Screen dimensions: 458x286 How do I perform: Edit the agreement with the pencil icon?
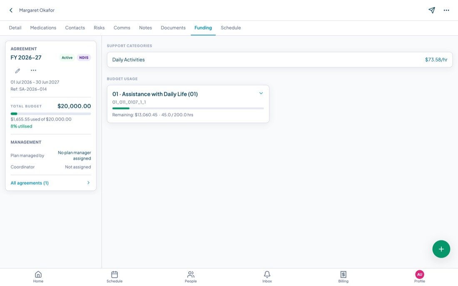tap(17, 71)
